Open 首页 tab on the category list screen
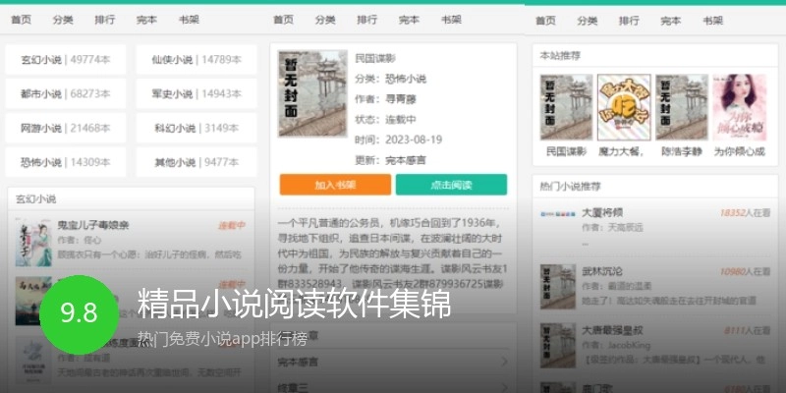The image size is (786, 393). pyautogui.click(x=21, y=20)
